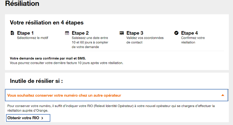Click the "Inutile de résilier si :" heading

36,81
